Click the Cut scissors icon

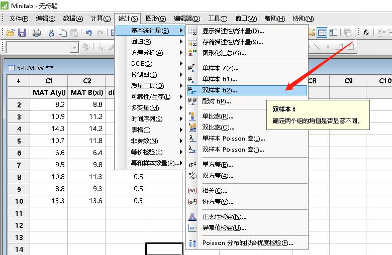51,33
